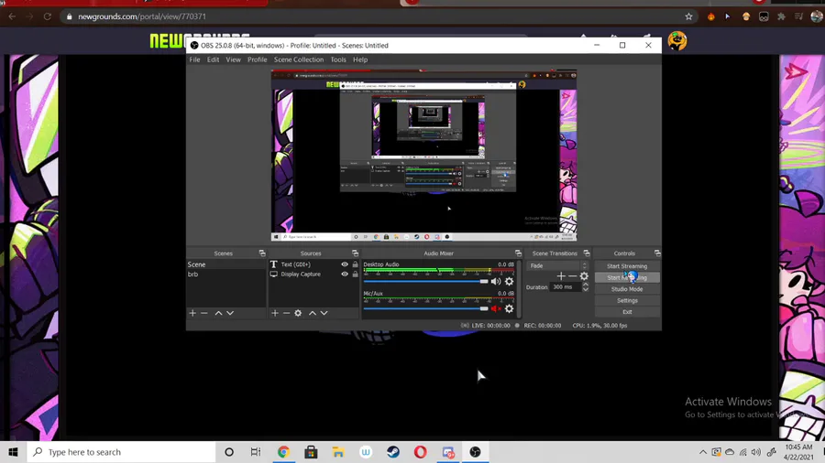Click Start Streaming button
This screenshot has height=463, width=825.
click(627, 266)
